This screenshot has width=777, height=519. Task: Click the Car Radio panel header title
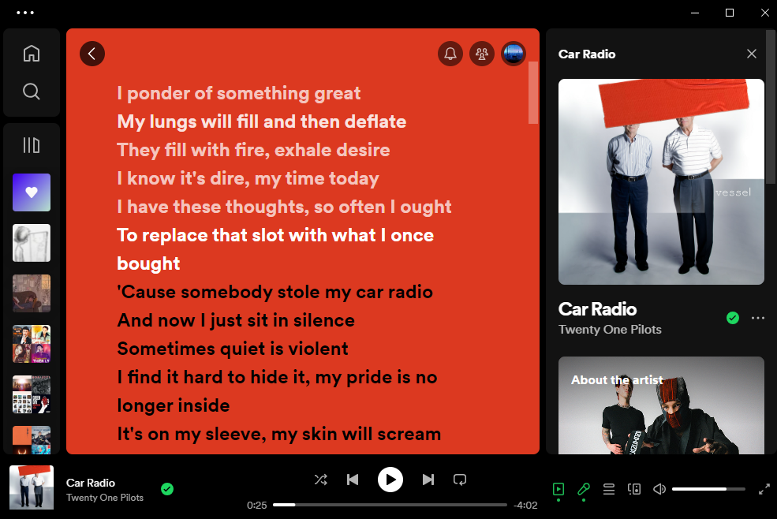587,54
